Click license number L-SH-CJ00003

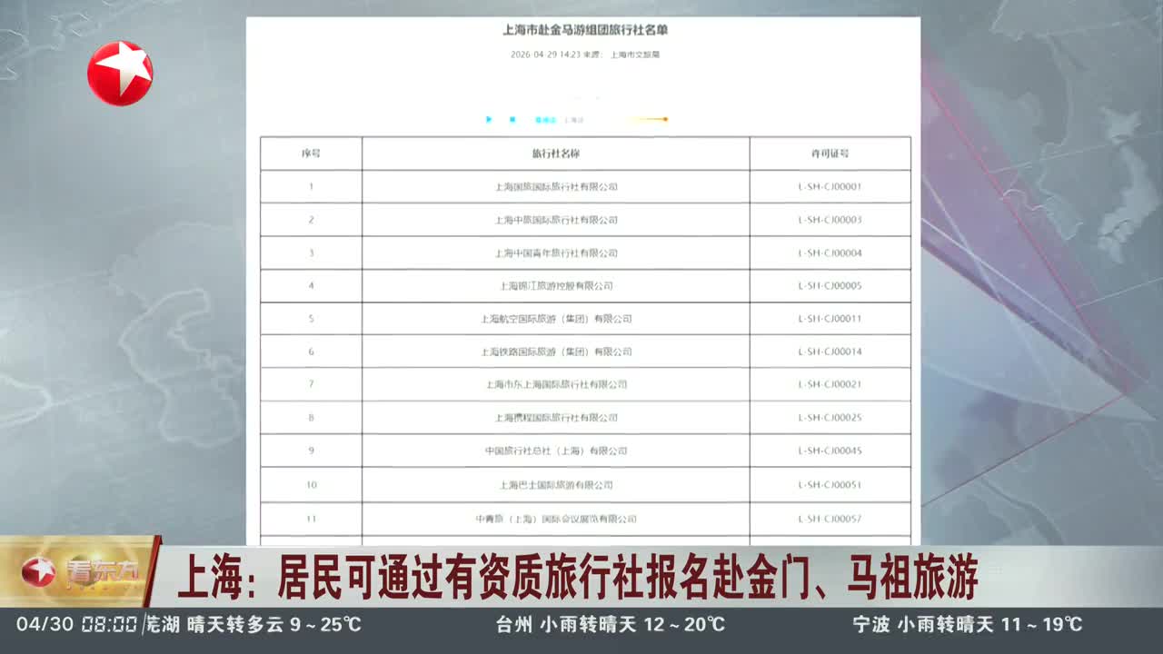tap(830, 220)
